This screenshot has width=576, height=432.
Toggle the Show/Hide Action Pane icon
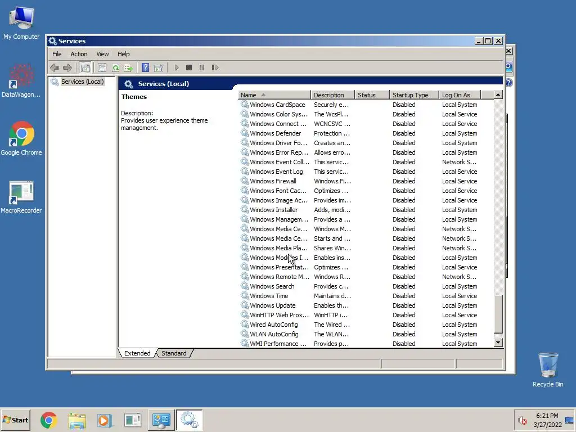159,67
